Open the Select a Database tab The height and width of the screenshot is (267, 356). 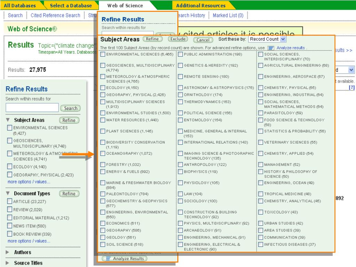tap(71, 6)
